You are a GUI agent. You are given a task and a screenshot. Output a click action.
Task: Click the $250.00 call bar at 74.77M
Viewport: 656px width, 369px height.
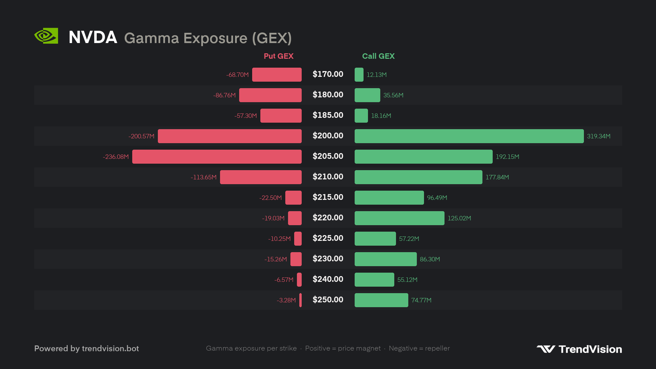(x=381, y=300)
